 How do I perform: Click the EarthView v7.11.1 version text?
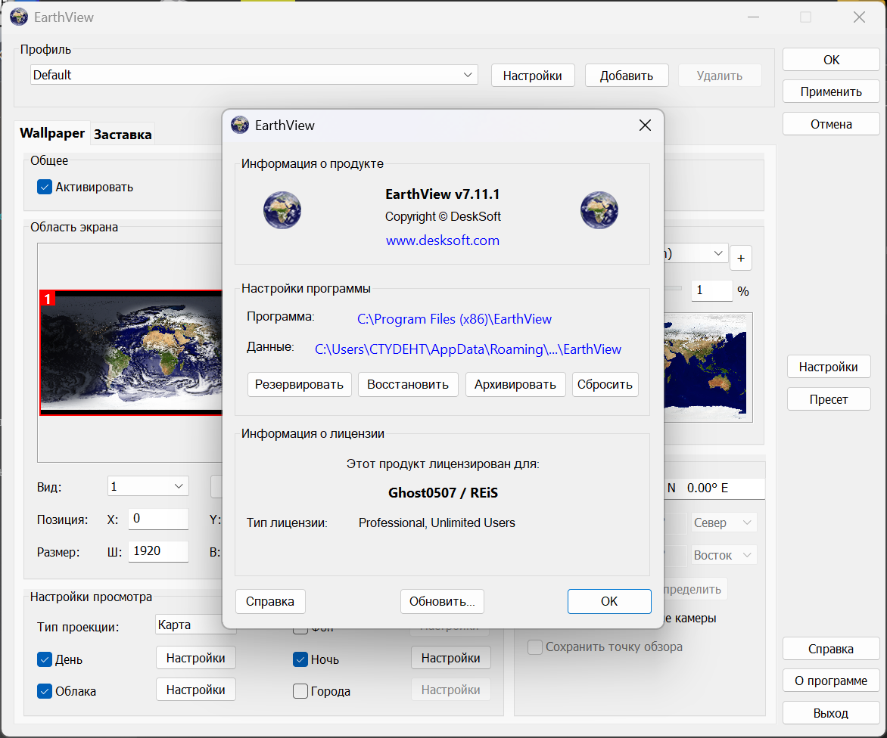[x=443, y=194]
